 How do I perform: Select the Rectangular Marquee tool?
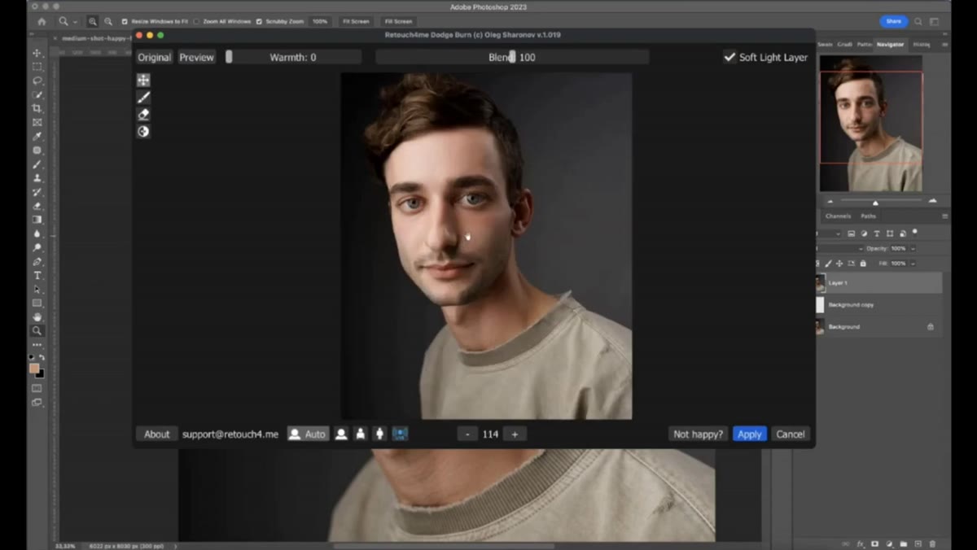click(x=37, y=67)
